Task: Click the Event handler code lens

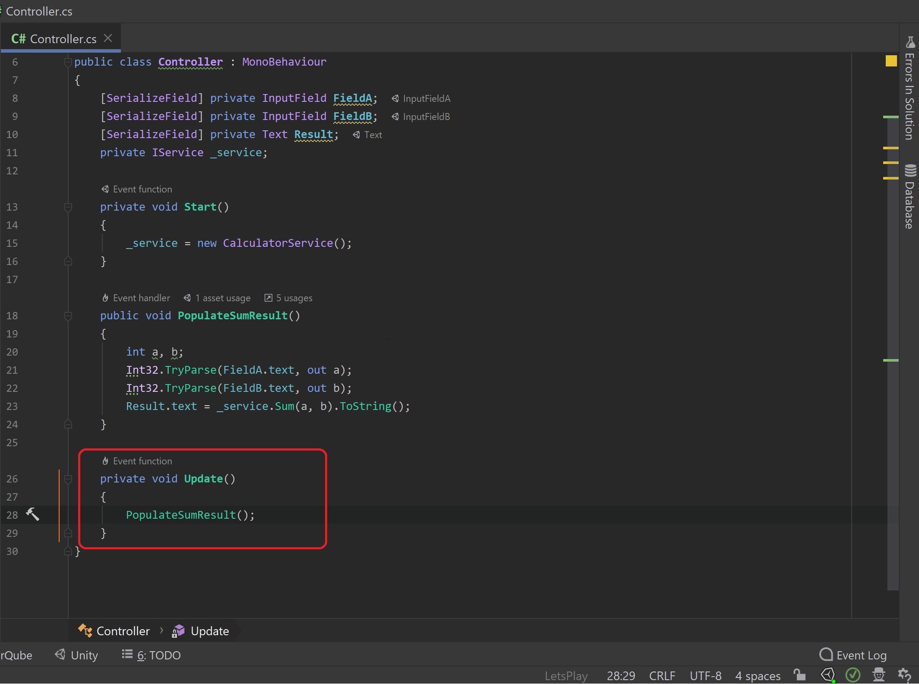Action: (x=136, y=298)
